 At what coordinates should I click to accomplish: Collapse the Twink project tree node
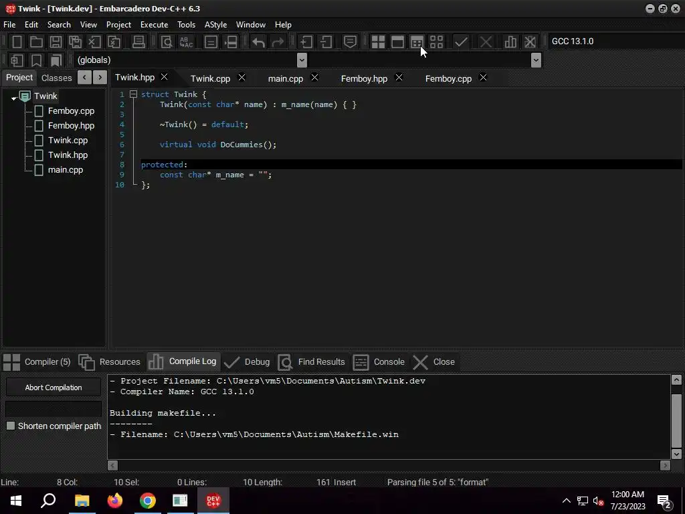click(14, 98)
